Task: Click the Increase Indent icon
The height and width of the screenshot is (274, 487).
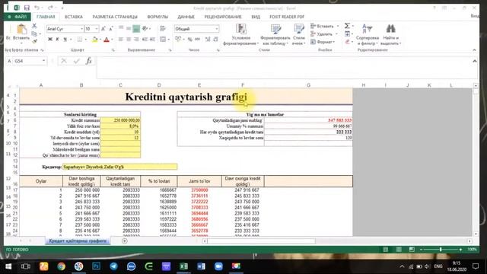Action: point(152,39)
